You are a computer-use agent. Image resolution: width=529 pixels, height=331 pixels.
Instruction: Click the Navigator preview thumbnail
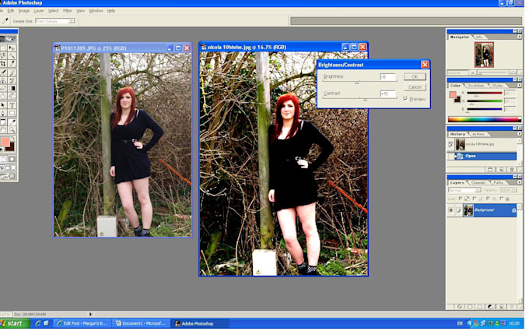484,55
